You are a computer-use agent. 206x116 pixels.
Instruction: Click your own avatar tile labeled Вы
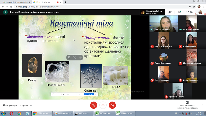(200, 12)
